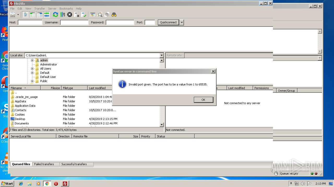Toggle the remote directory tree view

[39, 15]
